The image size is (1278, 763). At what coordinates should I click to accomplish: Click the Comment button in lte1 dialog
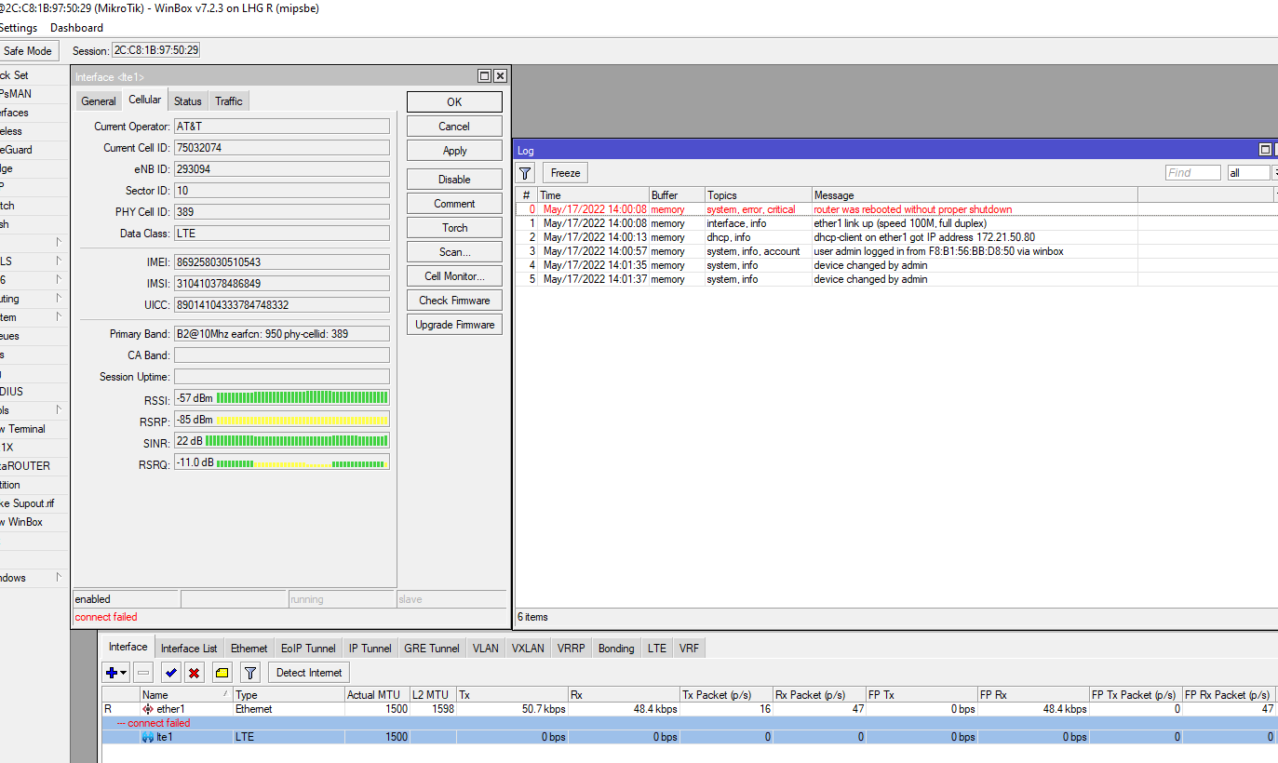point(454,204)
